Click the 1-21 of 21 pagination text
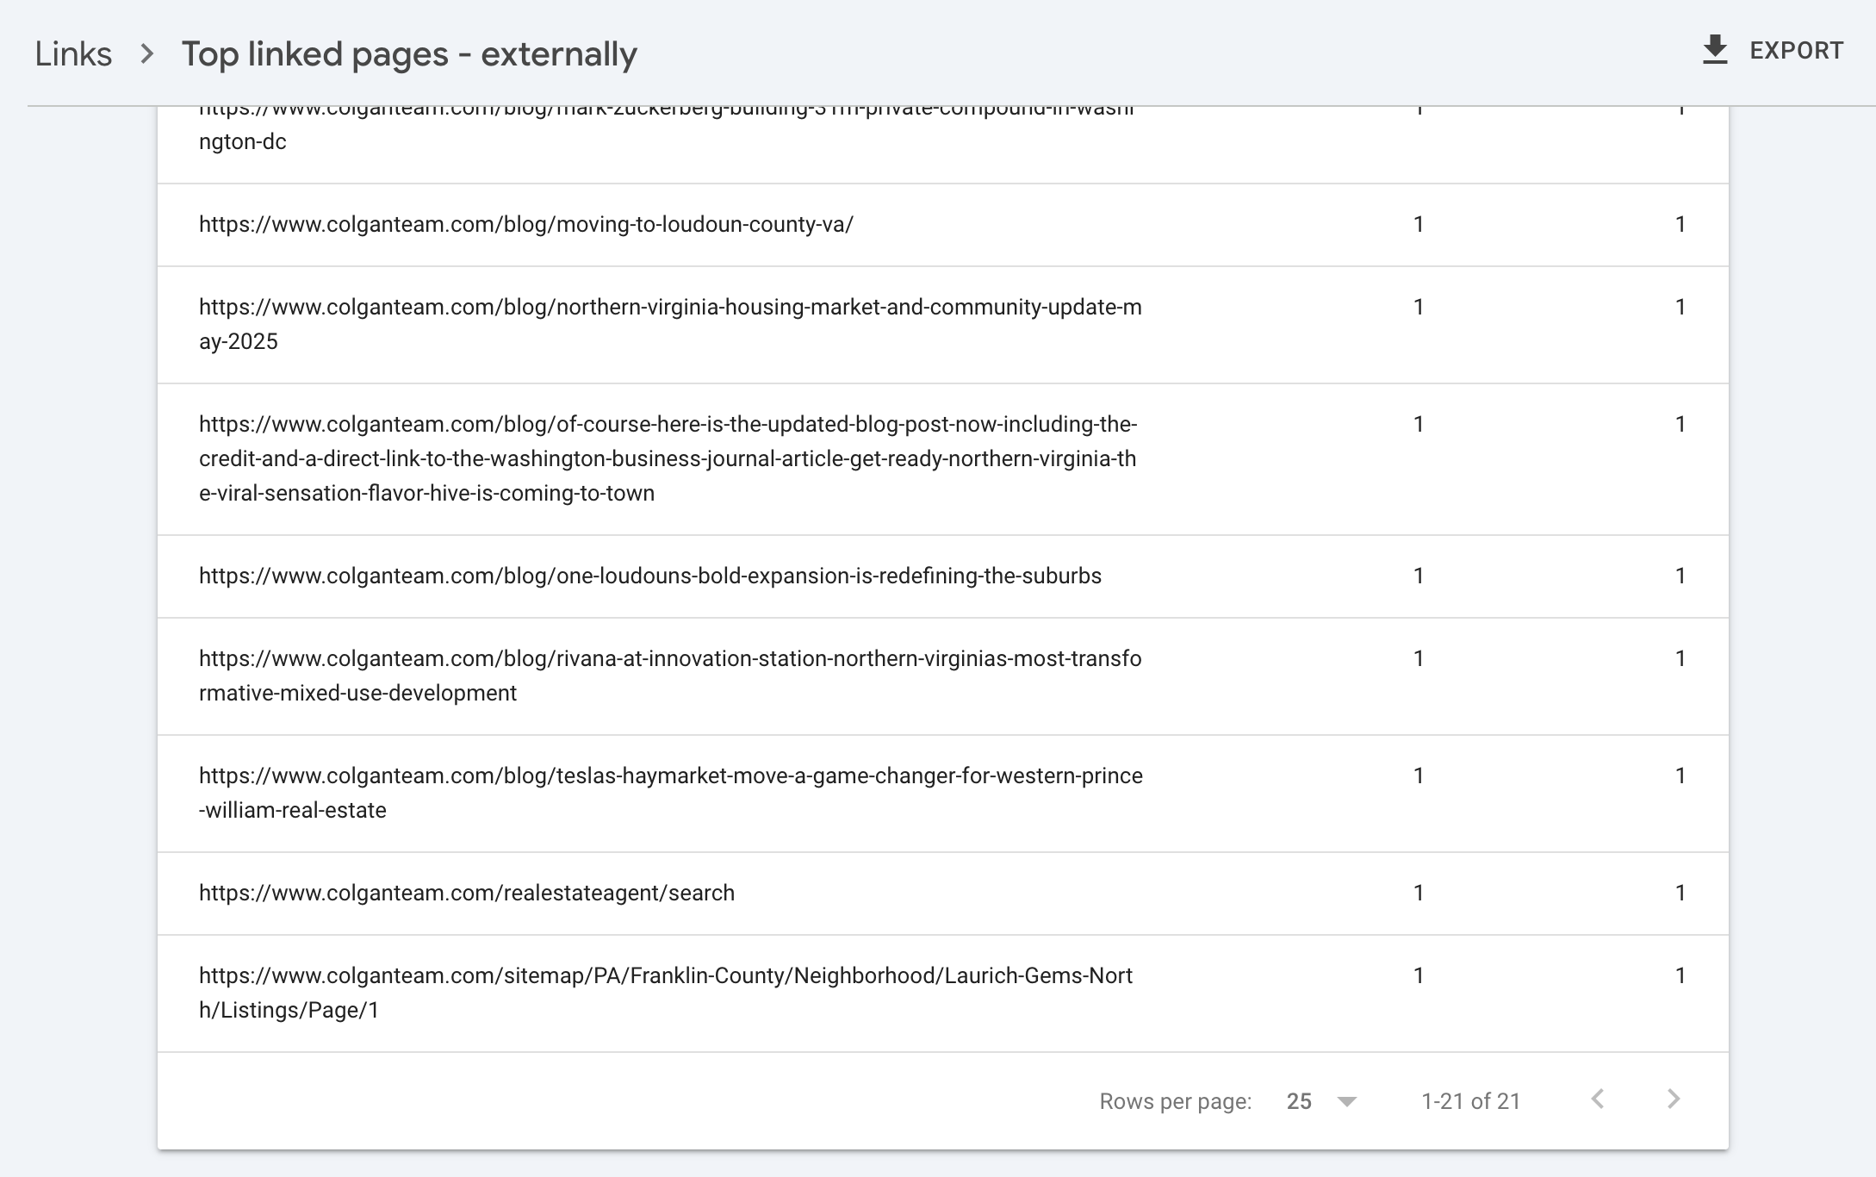Screen dimensions: 1876x1177 click(x=1470, y=1101)
